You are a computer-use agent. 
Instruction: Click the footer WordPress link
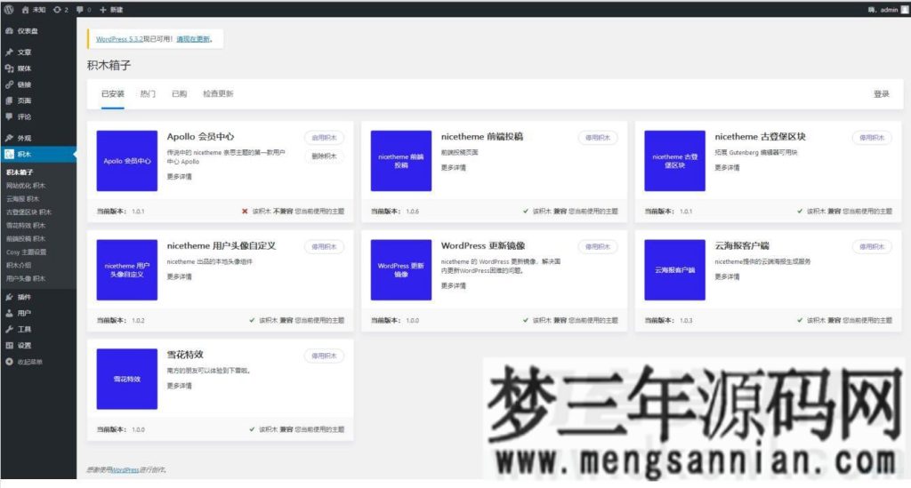pos(125,470)
